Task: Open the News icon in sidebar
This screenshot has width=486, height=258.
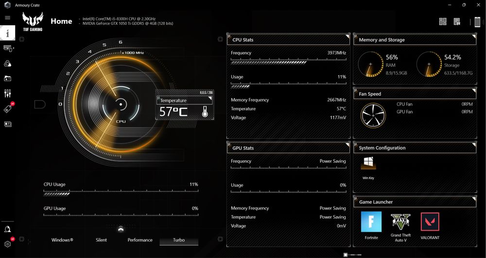Action: coord(7,124)
